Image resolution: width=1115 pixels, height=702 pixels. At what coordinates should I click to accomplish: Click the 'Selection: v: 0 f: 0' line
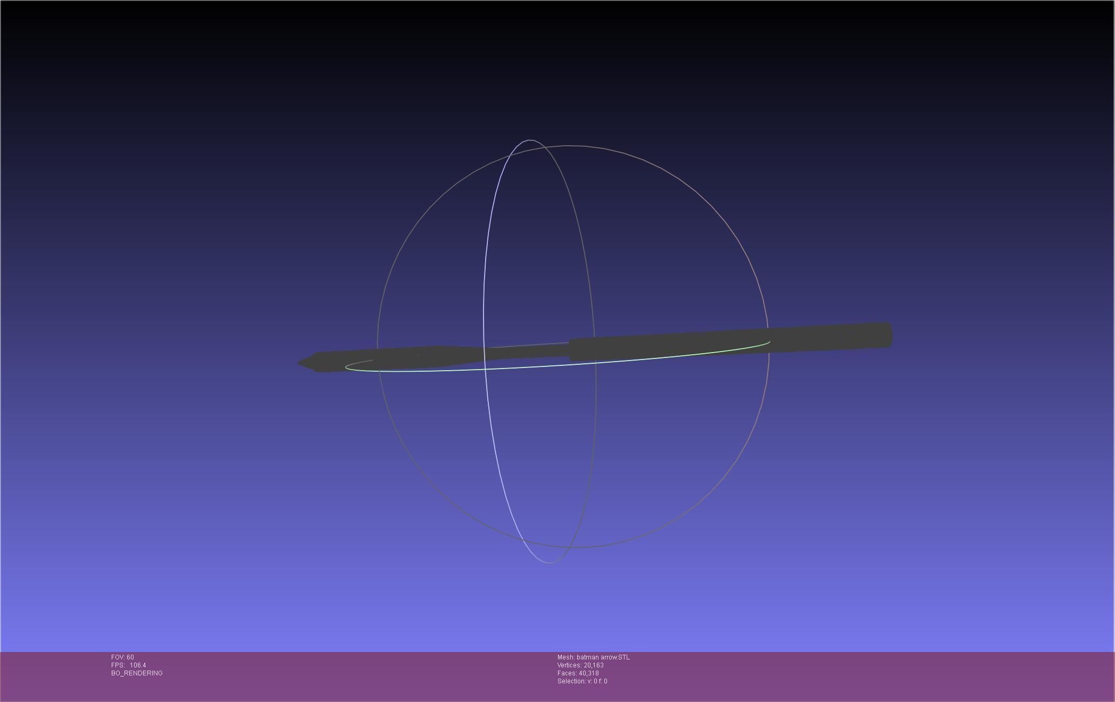pyautogui.click(x=582, y=681)
